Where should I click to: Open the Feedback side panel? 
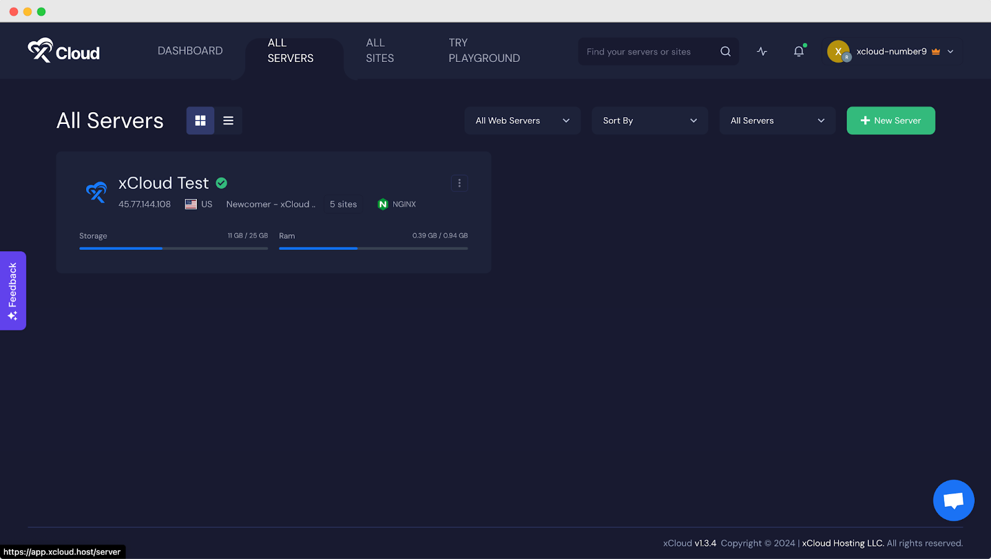[x=13, y=291]
